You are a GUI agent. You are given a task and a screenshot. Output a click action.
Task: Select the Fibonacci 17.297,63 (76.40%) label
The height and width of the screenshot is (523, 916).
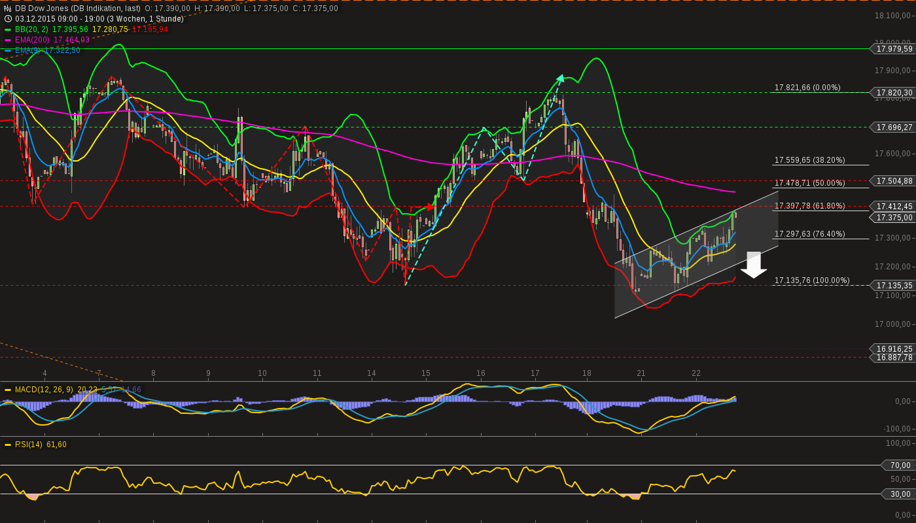tap(810, 234)
